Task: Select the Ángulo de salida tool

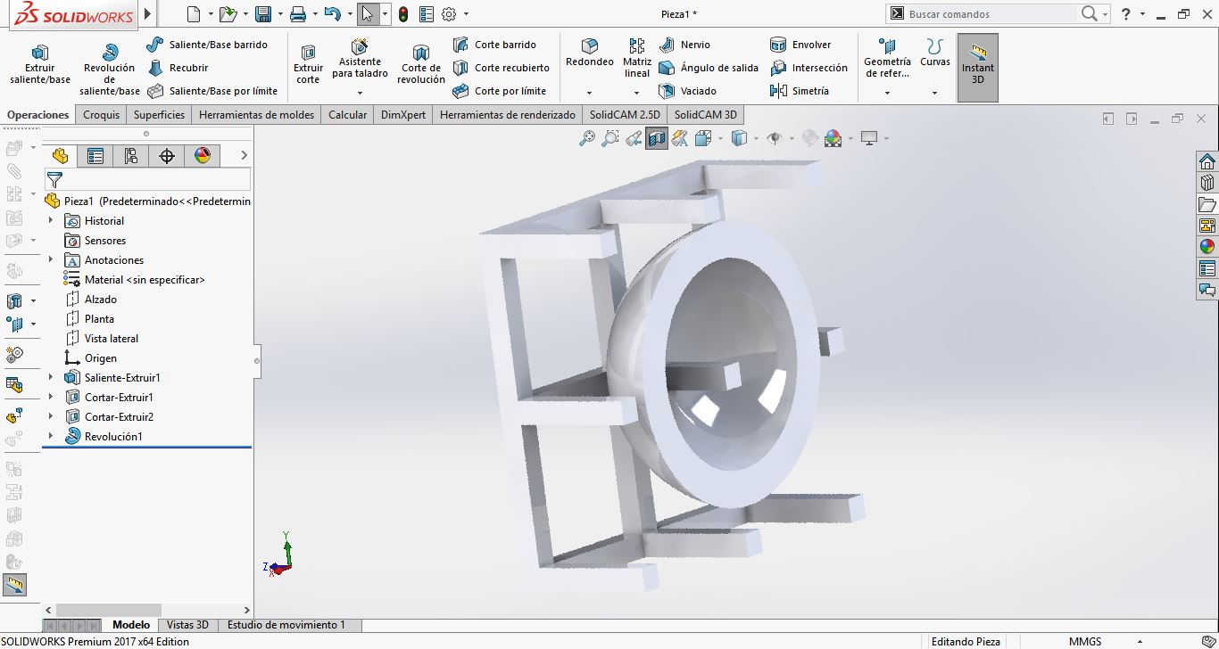Action: tap(709, 68)
